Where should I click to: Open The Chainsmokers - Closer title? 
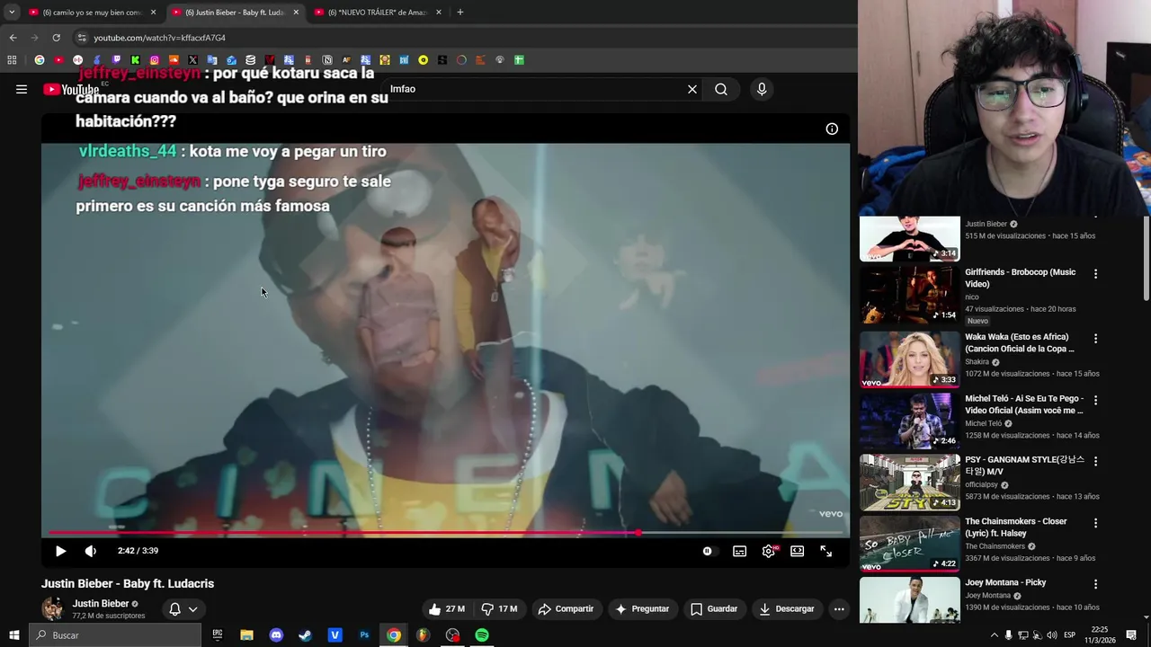click(x=1016, y=527)
